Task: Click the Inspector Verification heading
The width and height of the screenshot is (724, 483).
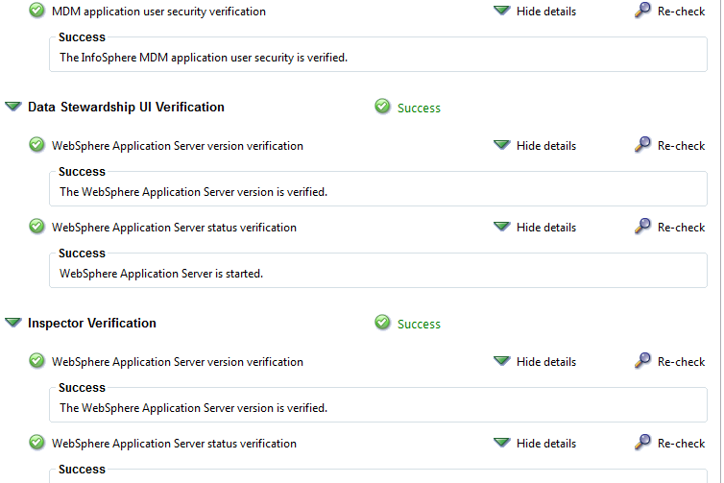Action: point(92,324)
